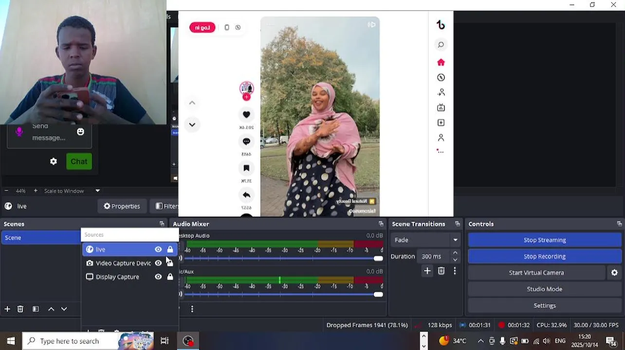
Task: Click the Audio Mixer panel float icon
Action: 381,224
